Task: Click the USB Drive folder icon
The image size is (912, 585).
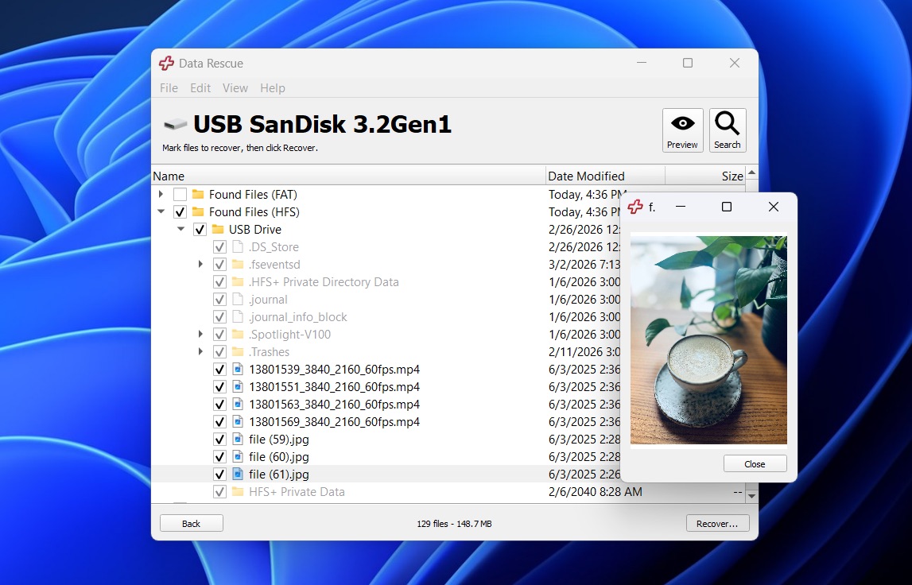Action: [x=218, y=230]
